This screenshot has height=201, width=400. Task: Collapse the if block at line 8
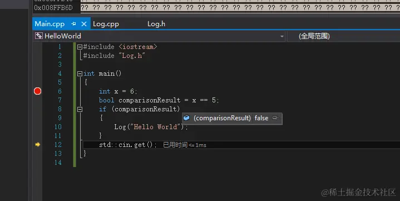tap(80, 109)
